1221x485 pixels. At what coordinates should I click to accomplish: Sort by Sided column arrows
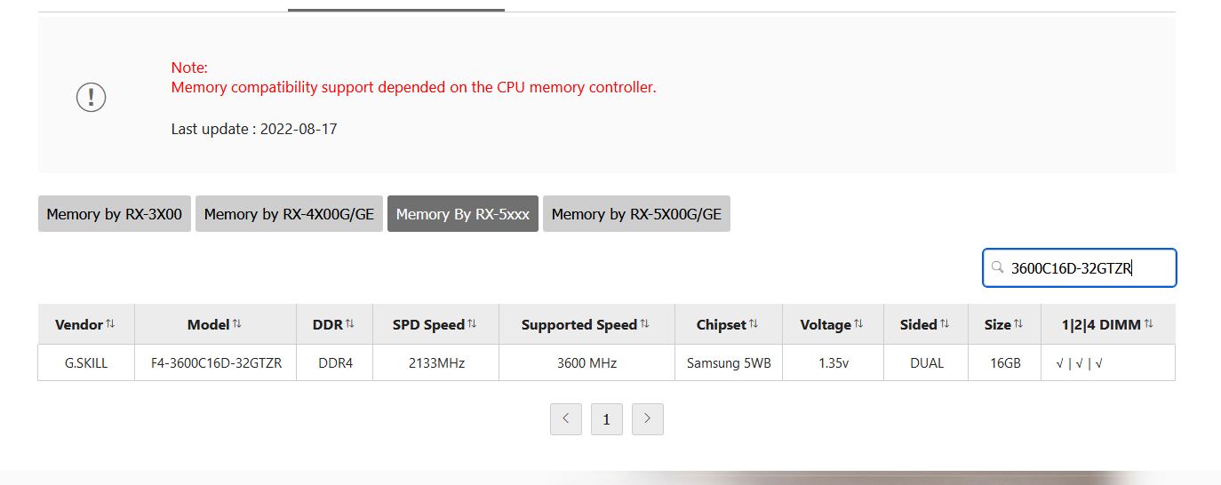point(945,324)
